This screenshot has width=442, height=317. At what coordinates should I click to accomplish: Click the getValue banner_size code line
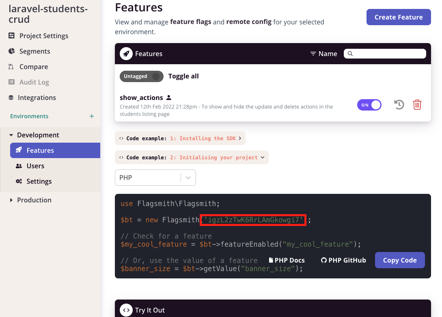[212, 269]
